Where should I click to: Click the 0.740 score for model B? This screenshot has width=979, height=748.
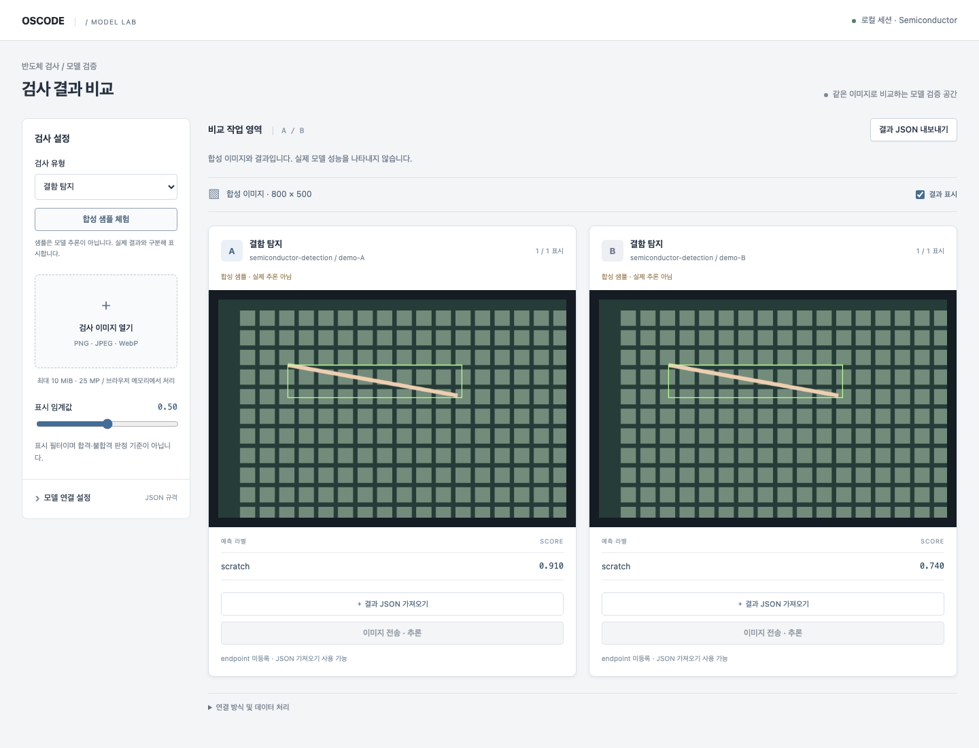(932, 566)
